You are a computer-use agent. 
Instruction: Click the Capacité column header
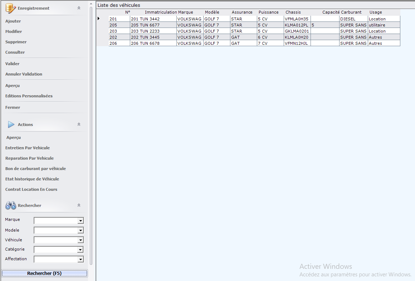coord(331,12)
